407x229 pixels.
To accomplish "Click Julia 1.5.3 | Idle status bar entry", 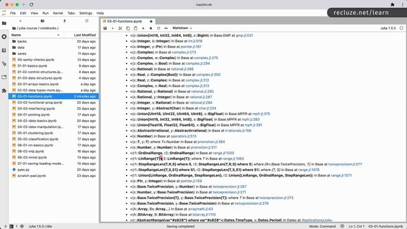I will [40, 226].
